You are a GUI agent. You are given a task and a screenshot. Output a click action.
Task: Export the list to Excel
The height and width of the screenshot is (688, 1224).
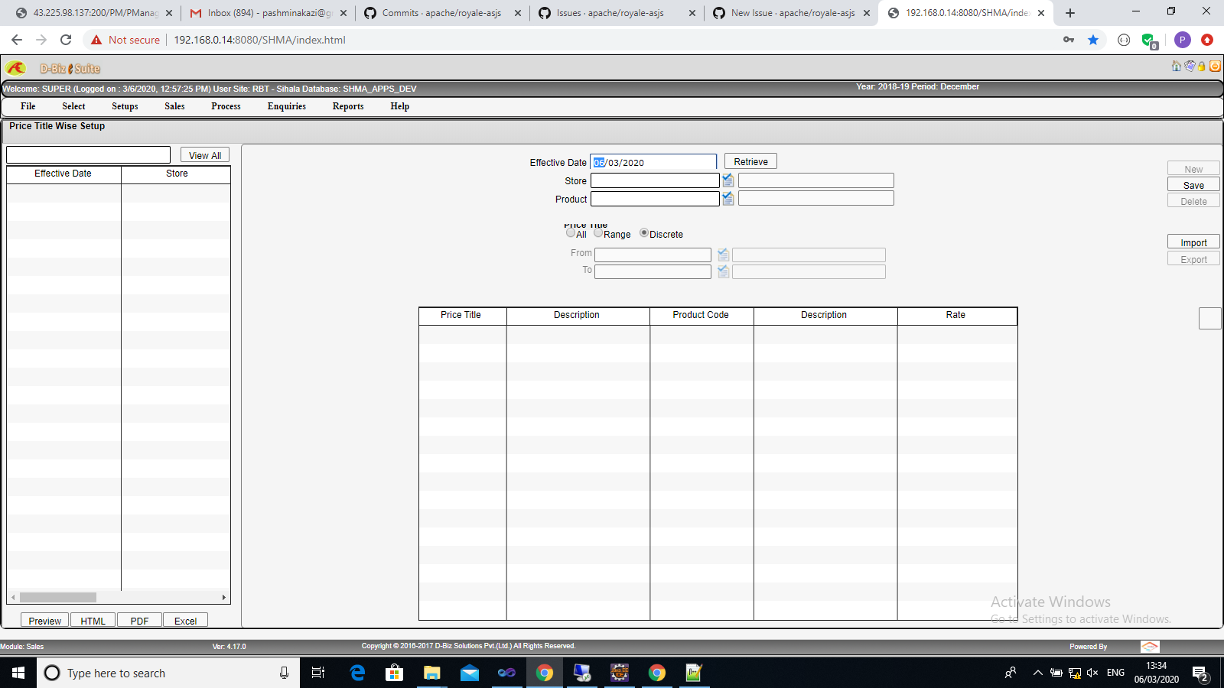coord(185,620)
